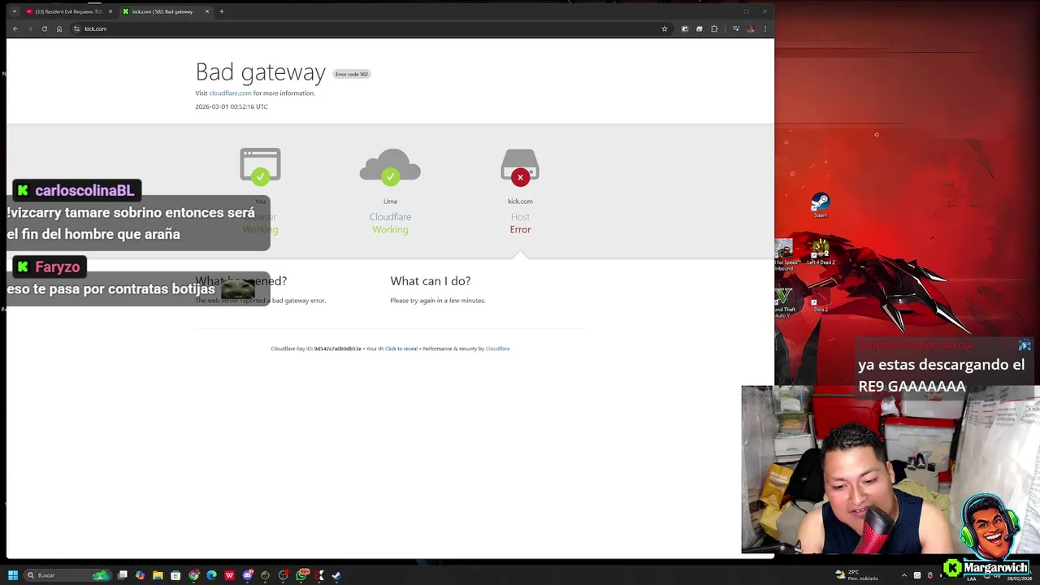Open the Extensions puzzle-piece menu
This screenshot has height=585, width=1040.
(x=714, y=28)
